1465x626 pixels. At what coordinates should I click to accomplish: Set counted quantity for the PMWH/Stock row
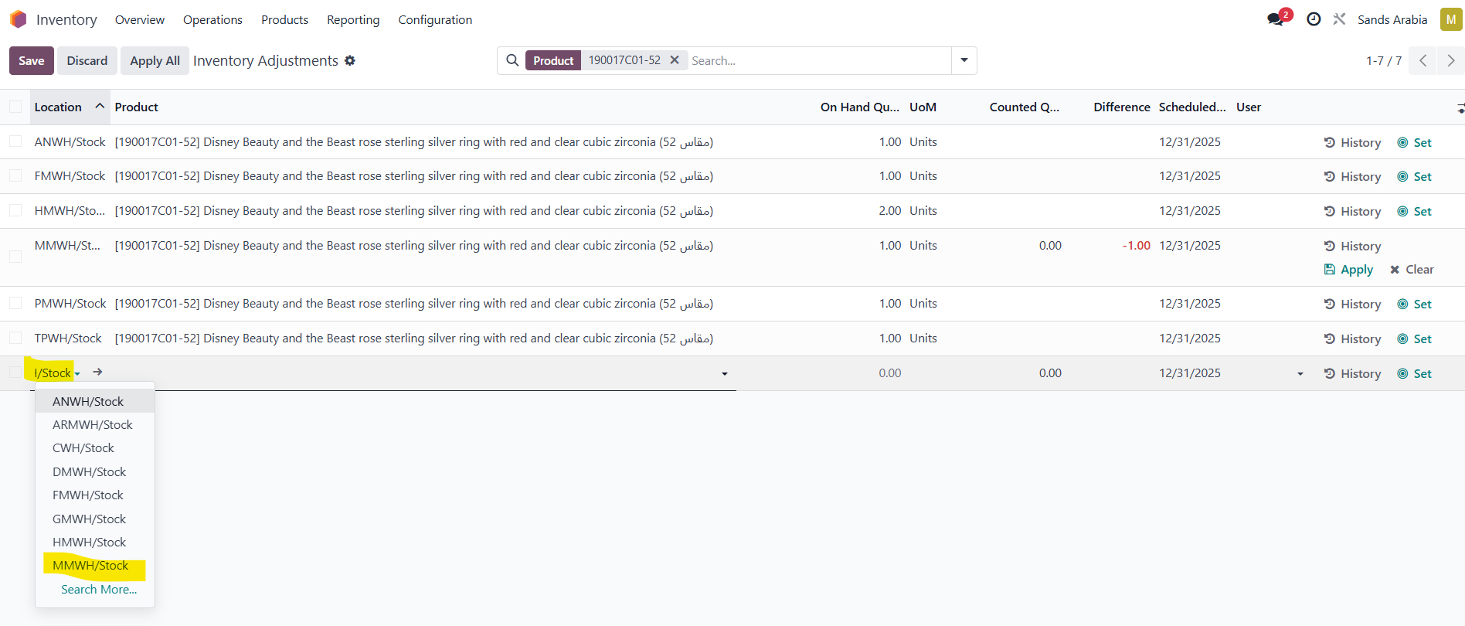click(x=1414, y=304)
